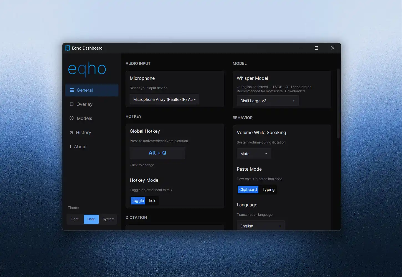
Task: Click the "Hotkey Mode" label
Action: [144, 180]
